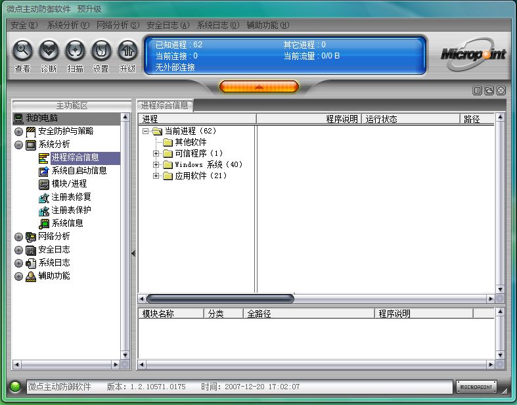Select the 系统信息 tree item

[67, 224]
